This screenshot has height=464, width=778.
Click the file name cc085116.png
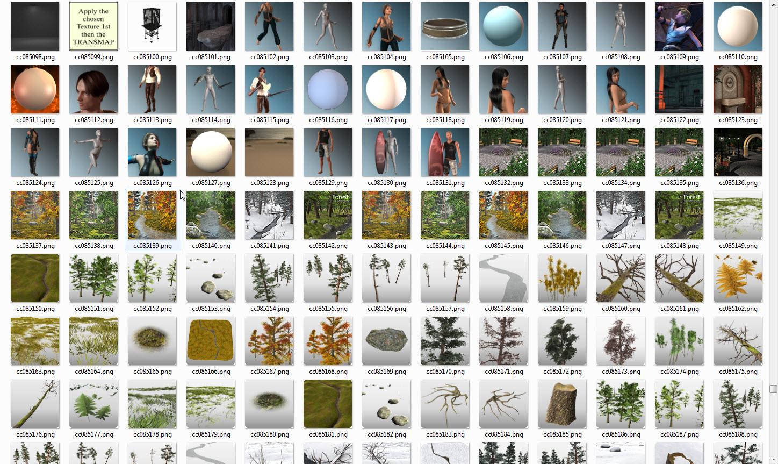[328, 120]
